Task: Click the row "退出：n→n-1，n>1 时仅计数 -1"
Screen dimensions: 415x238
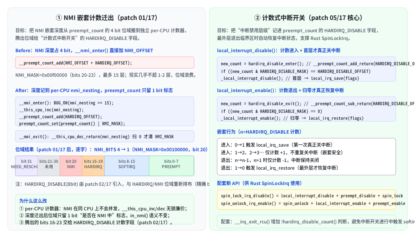Action: 270,160
